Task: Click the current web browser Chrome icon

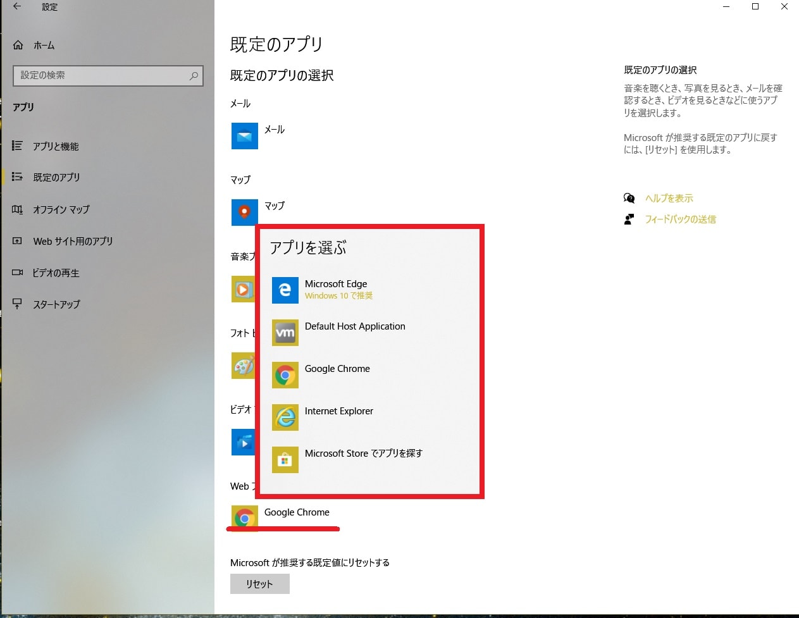Action: click(x=245, y=517)
